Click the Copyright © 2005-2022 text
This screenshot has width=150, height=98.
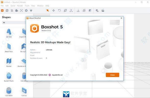[x=39, y=75]
